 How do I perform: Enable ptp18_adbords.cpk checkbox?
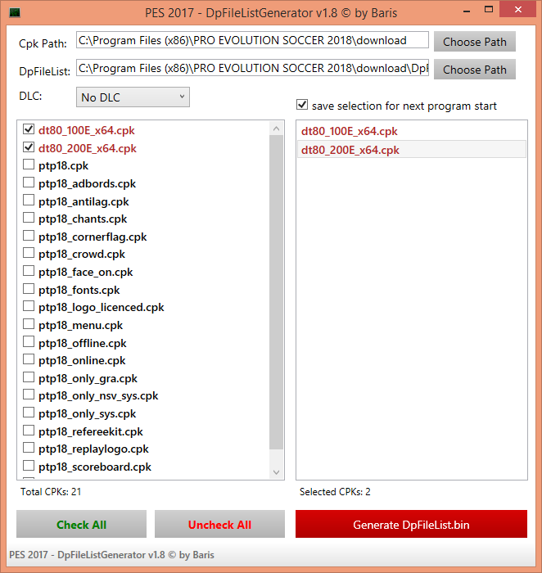[x=29, y=183]
